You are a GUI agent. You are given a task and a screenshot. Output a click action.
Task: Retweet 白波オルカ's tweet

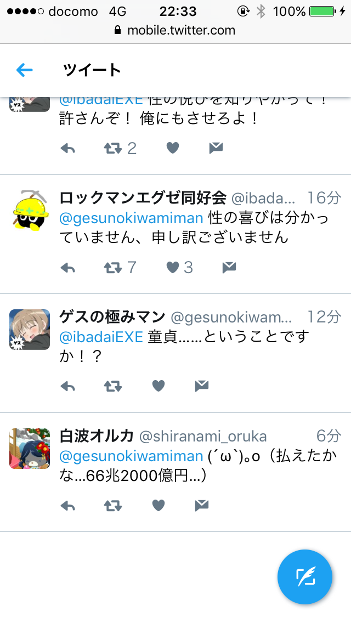point(113,506)
